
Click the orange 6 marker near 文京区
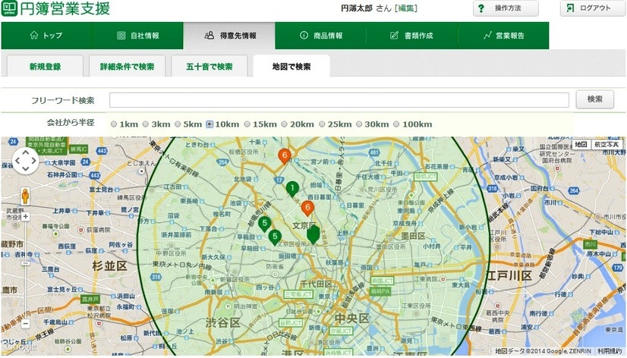(x=307, y=208)
